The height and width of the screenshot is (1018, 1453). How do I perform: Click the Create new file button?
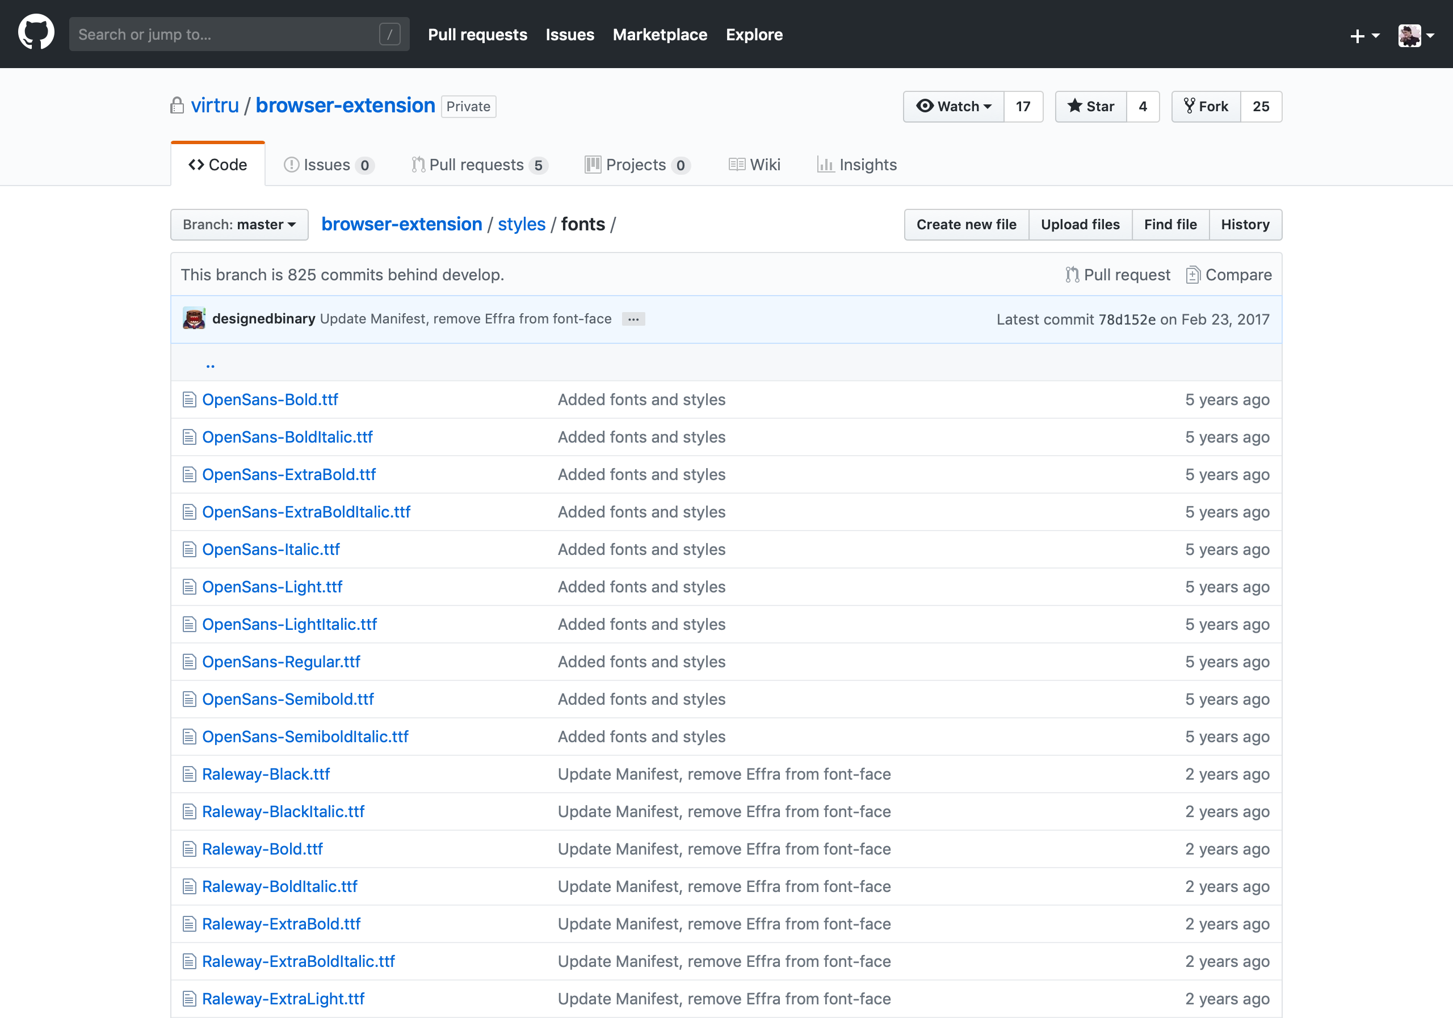(x=967, y=225)
